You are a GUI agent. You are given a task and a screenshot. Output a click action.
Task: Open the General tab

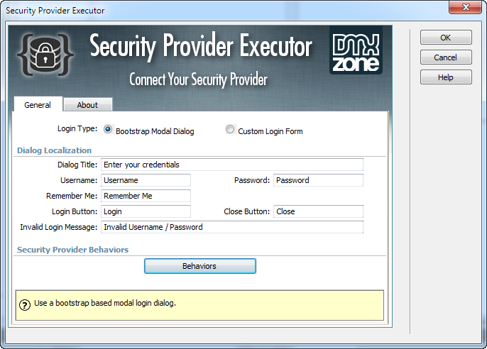click(x=38, y=105)
